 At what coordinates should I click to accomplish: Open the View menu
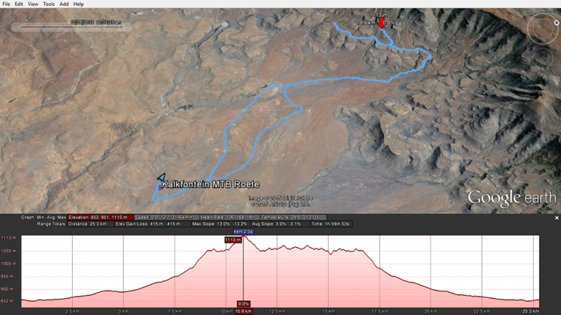33,4
